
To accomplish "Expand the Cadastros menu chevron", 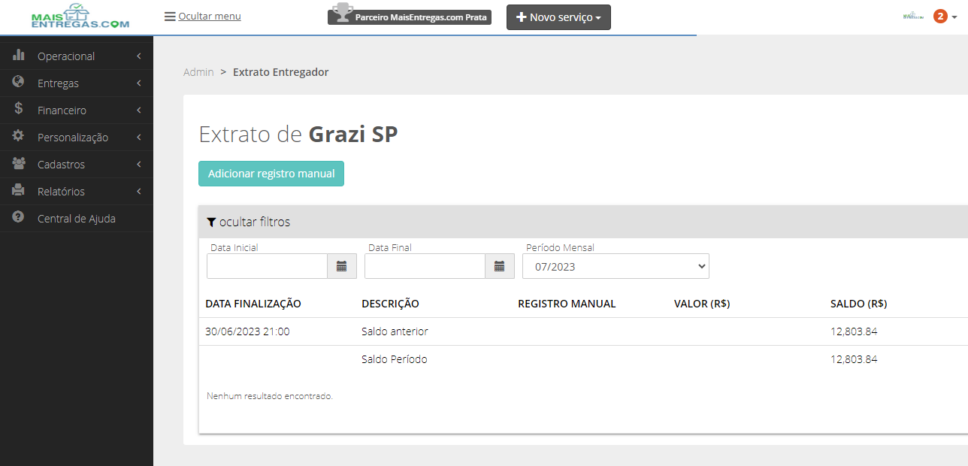I will pos(139,165).
